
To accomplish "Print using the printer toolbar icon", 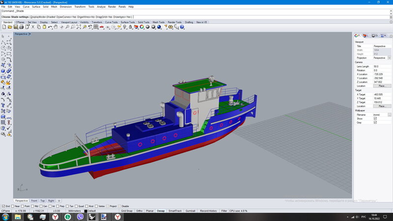I will tap(21, 27).
